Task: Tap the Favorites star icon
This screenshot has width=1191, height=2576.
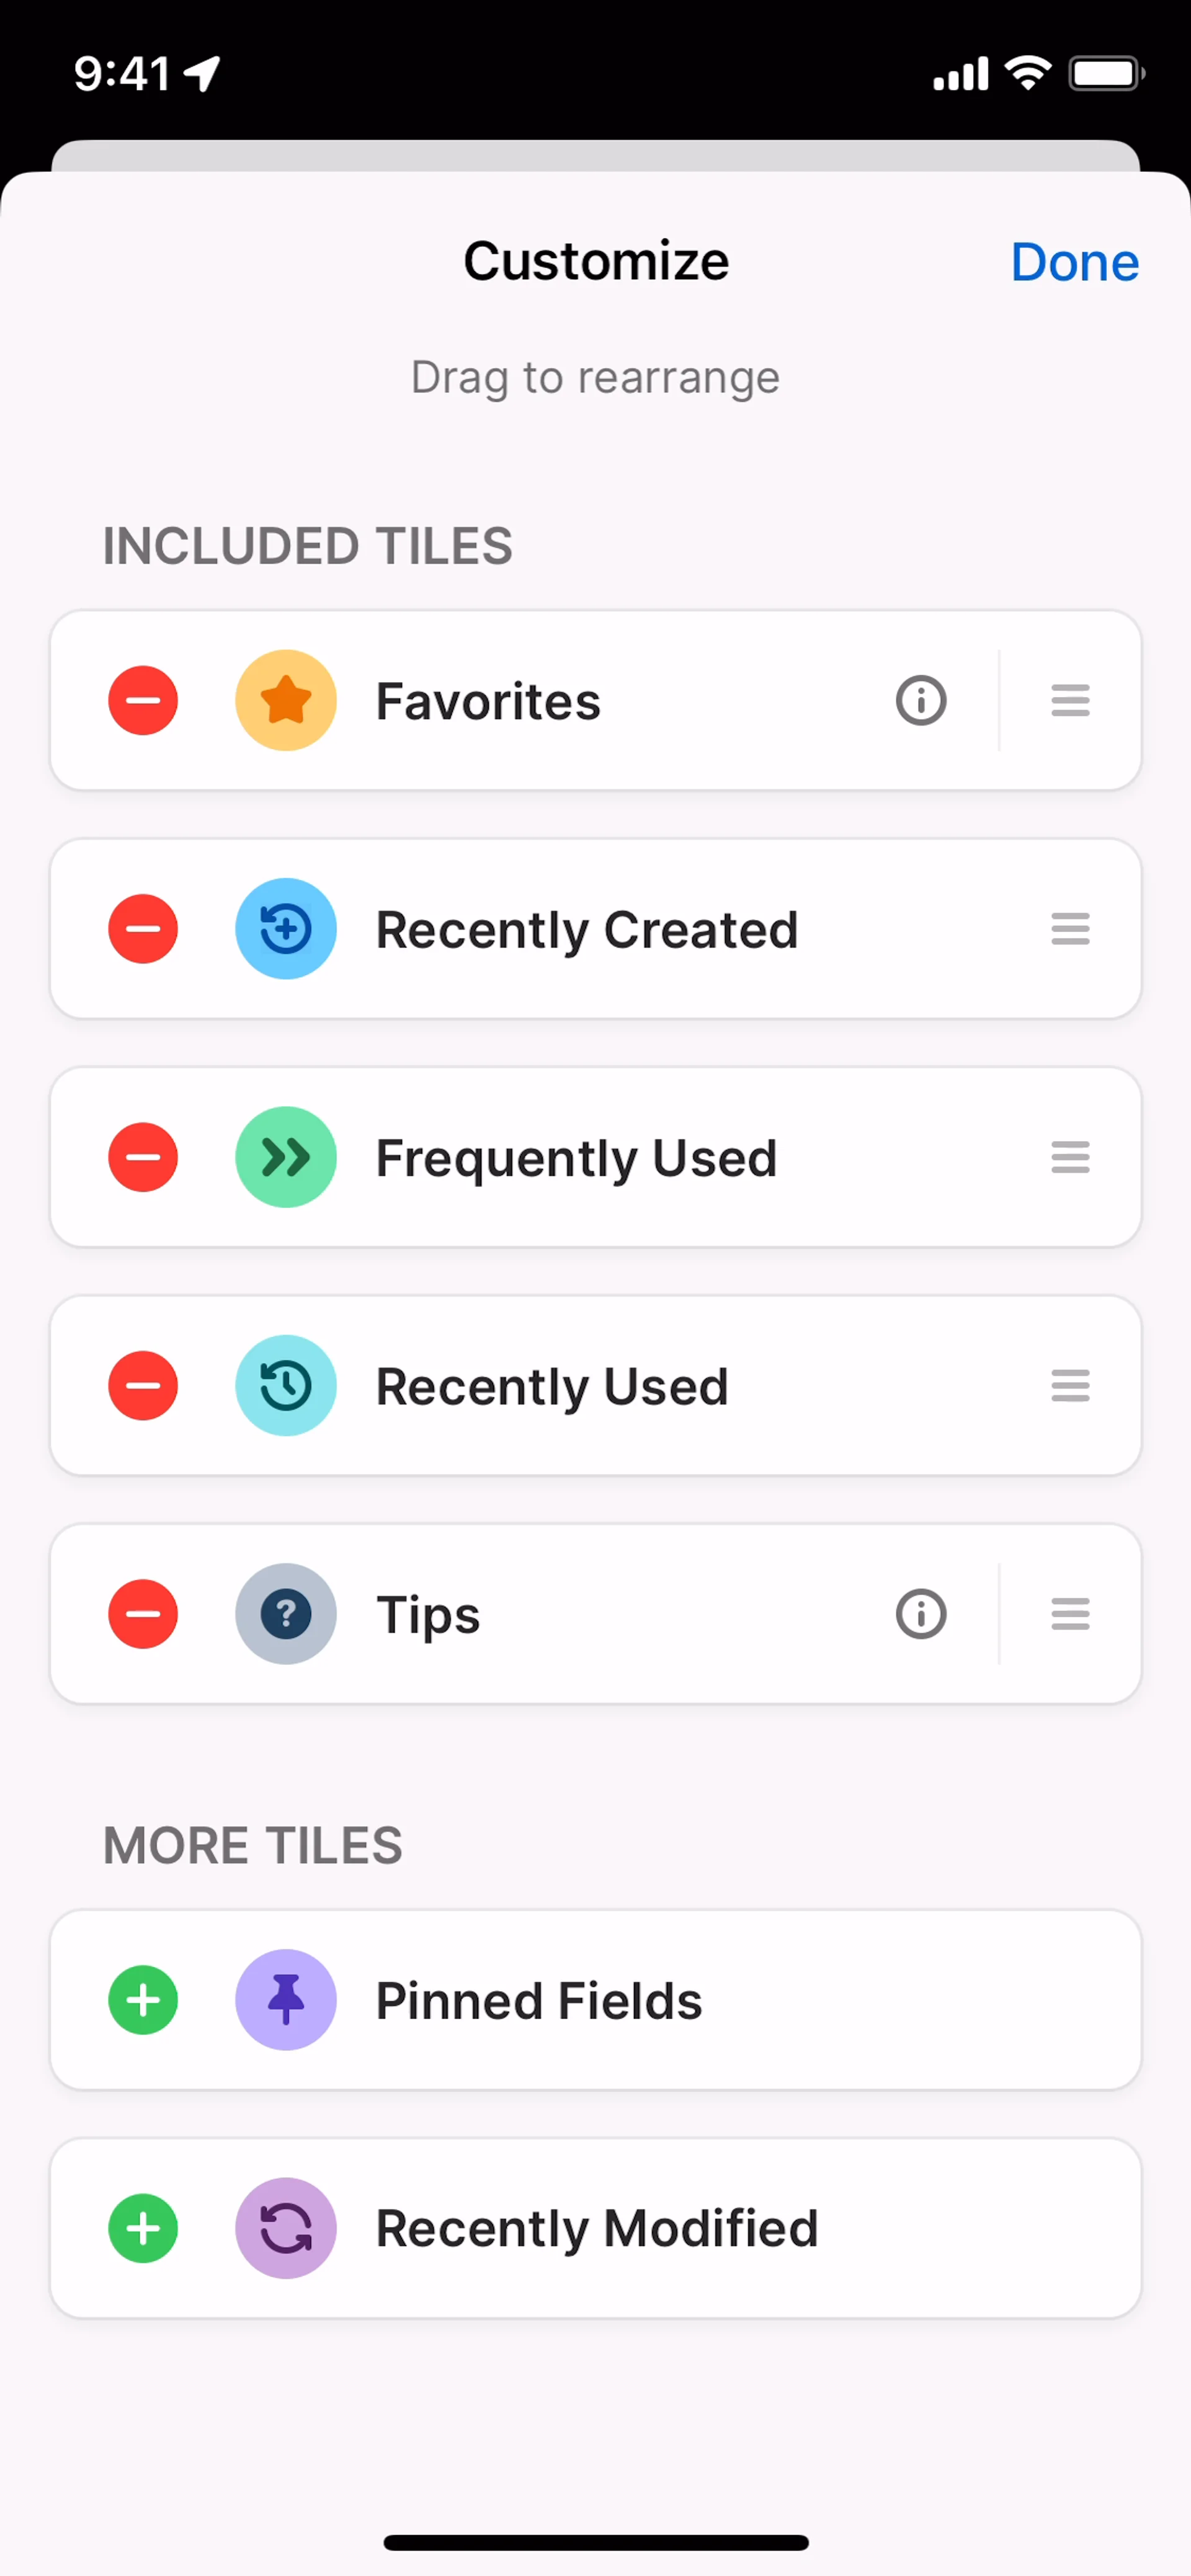Action: pyautogui.click(x=286, y=700)
